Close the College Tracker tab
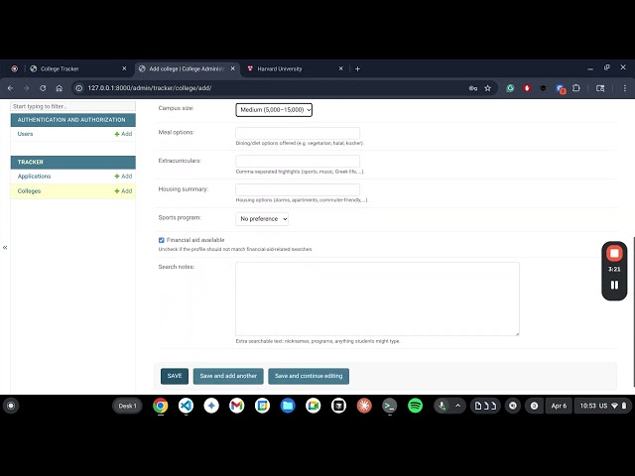Viewport: 635px width, 476px height. pos(124,68)
